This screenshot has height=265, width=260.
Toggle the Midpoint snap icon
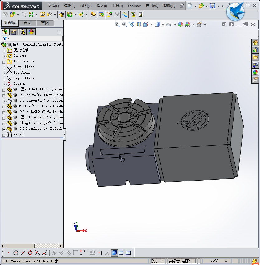(x=23, y=253)
